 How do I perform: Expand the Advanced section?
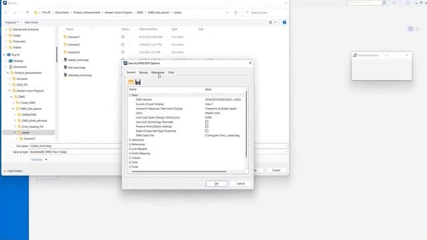tap(130, 140)
